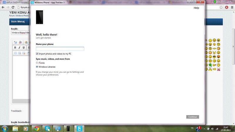The image size is (235, 132).
Task: Click the Başlık title field in forum page
Action: (20, 33)
